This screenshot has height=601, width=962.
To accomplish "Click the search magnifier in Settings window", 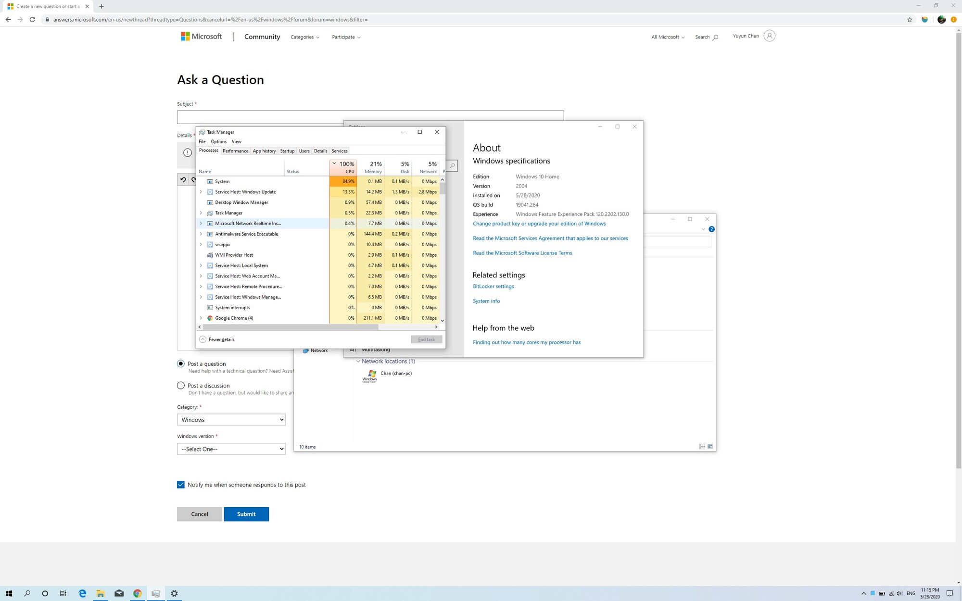I will pos(452,166).
